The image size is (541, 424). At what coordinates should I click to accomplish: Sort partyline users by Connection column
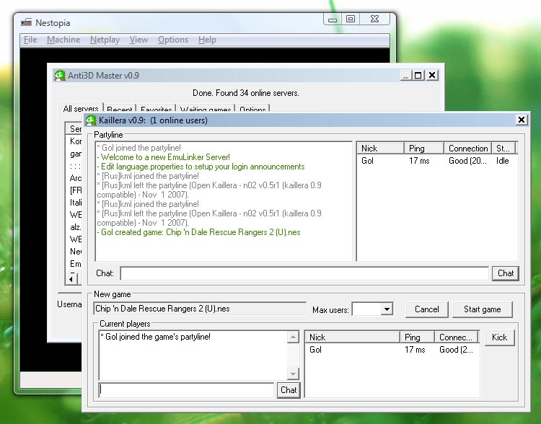pyautogui.click(x=467, y=149)
